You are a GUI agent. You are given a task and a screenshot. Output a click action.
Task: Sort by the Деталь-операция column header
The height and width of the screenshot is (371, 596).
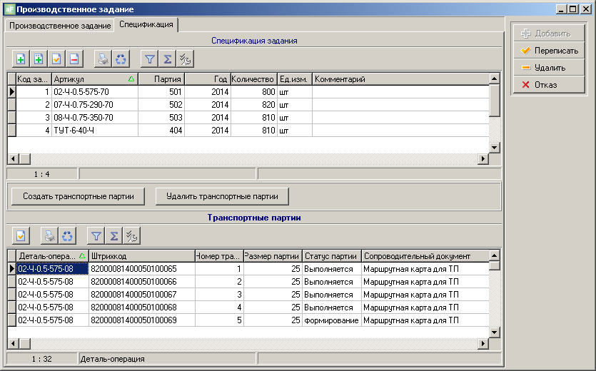tap(47, 256)
